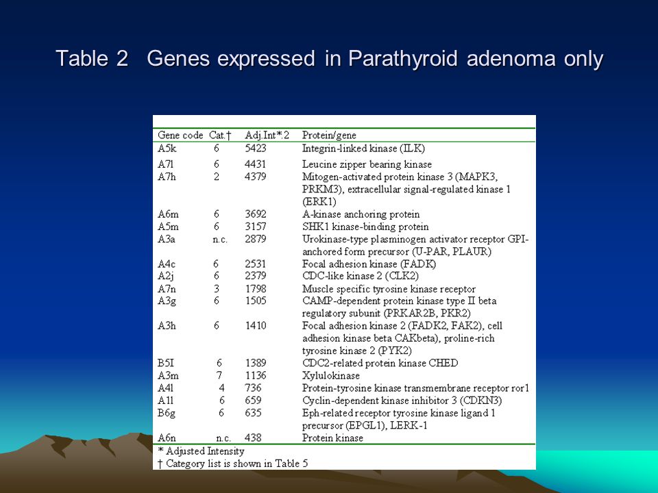
Task: Select gene code 'A6n'
Action: click(167, 438)
